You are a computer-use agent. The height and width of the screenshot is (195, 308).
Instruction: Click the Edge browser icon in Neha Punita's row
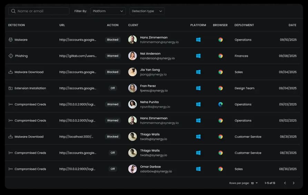(220, 104)
